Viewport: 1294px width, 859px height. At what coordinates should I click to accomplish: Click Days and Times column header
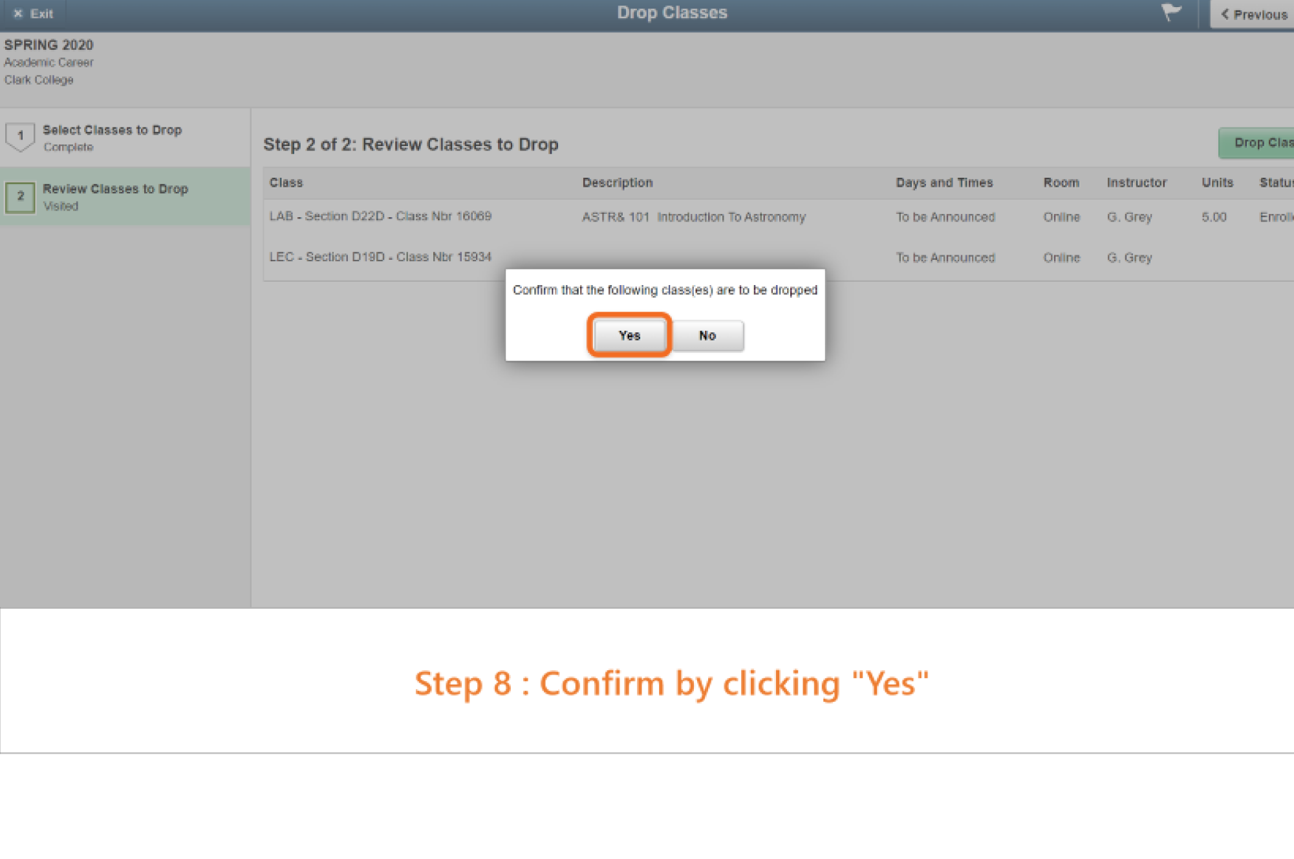coord(944,182)
